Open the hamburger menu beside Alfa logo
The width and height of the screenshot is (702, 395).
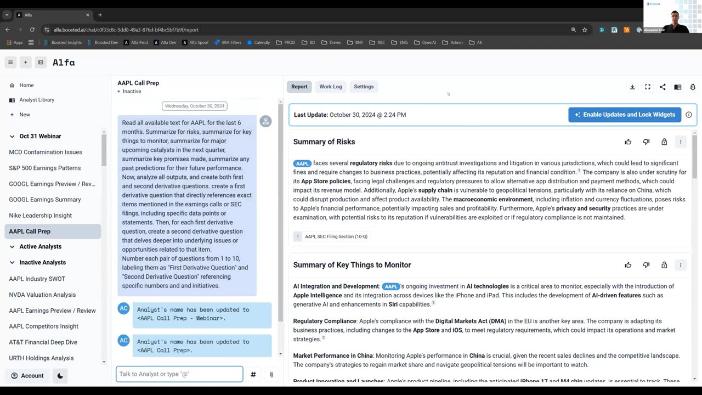[x=10, y=63]
